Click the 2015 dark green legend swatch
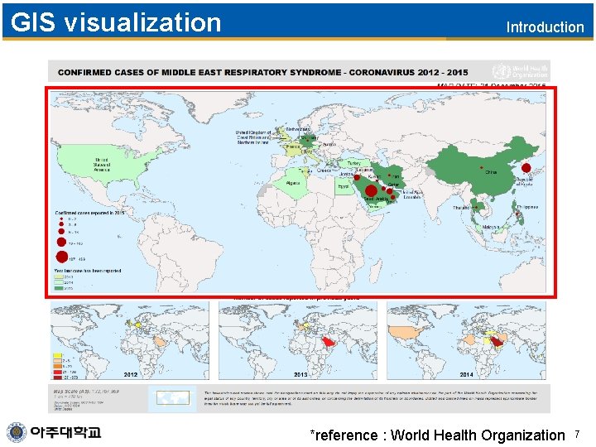The image size is (596, 447). [x=59, y=288]
